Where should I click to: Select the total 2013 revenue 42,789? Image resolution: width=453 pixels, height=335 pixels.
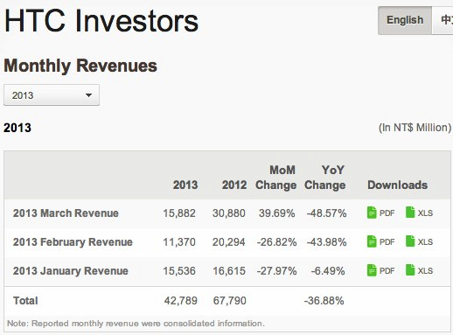[x=181, y=301]
